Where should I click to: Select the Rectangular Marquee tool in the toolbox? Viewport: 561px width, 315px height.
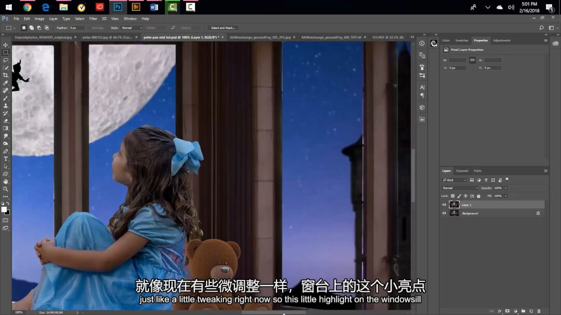[6, 52]
